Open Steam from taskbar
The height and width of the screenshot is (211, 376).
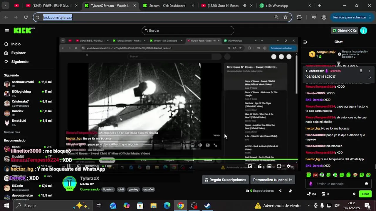[207, 206]
